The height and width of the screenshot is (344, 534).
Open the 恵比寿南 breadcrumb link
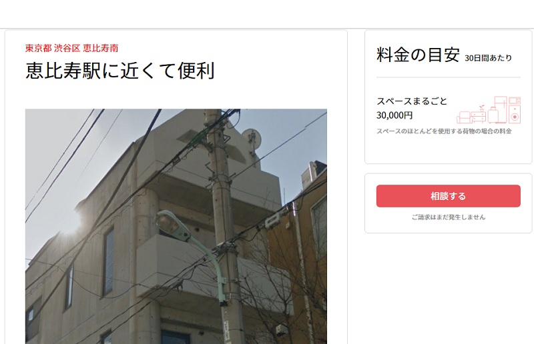tap(101, 48)
